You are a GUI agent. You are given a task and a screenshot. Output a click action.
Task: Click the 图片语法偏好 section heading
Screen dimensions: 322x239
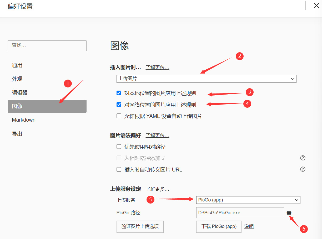pyautogui.click(x=125, y=136)
